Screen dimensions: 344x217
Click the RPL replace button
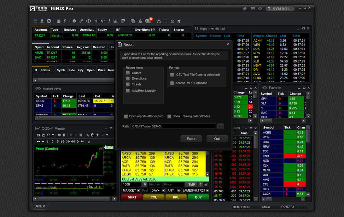(176, 197)
